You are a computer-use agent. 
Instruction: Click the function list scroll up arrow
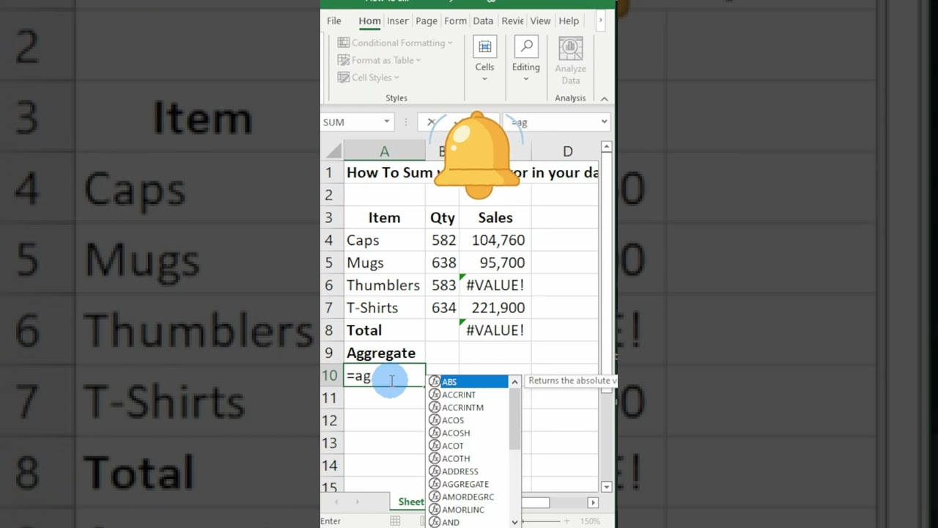(x=514, y=382)
